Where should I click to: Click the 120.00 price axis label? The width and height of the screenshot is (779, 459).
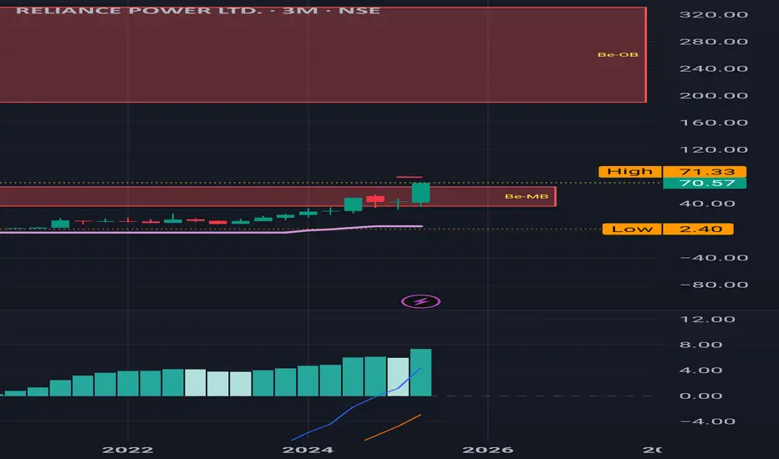tap(714, 150)
